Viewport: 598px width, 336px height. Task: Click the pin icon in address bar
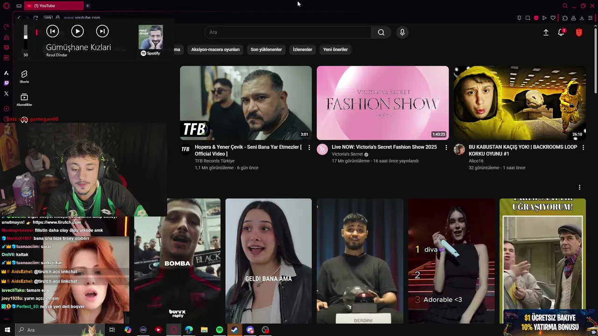(x=519, y=18)
